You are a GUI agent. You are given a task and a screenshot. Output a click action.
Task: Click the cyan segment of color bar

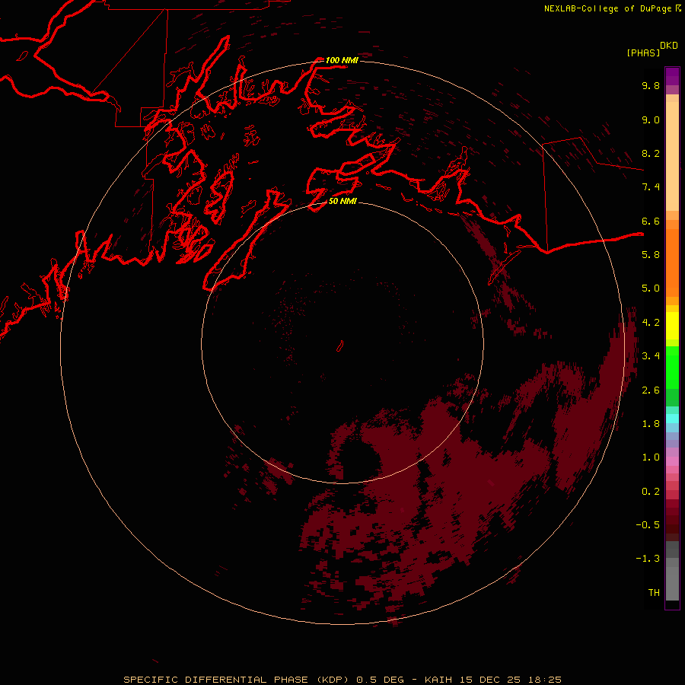click(672, 419)
